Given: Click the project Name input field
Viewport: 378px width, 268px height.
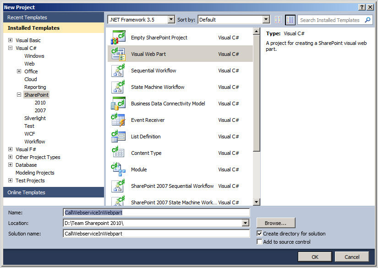Looking at the screenshot, I should [x=156, y=212].
